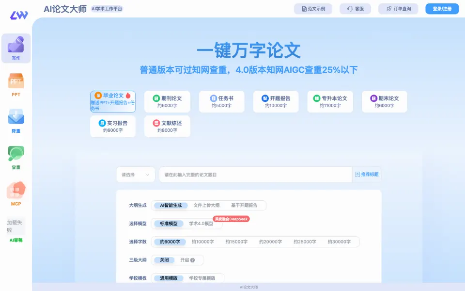Select 约6000字 word count
The image size is (465, 291).
[x=170, y=242]
